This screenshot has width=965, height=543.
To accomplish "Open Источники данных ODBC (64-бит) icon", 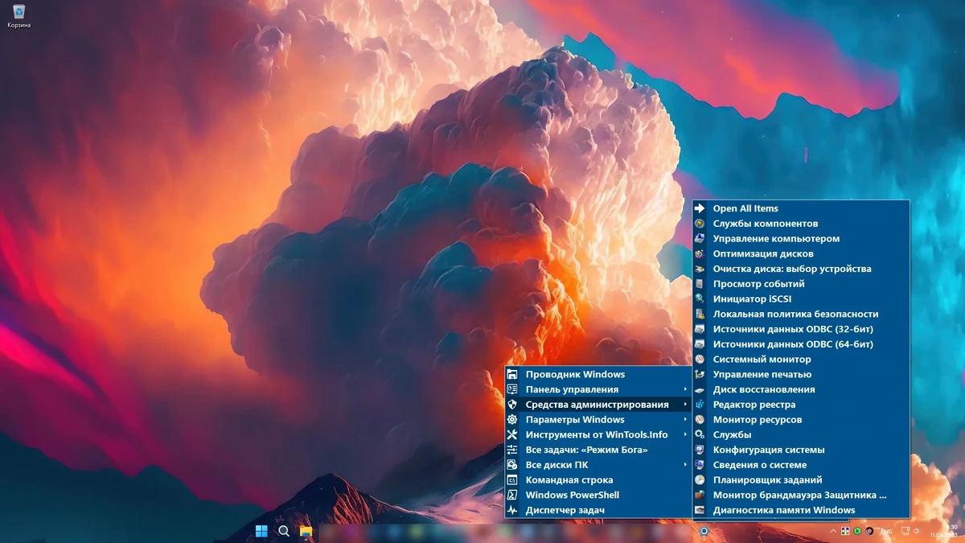I will pos(700,344).
